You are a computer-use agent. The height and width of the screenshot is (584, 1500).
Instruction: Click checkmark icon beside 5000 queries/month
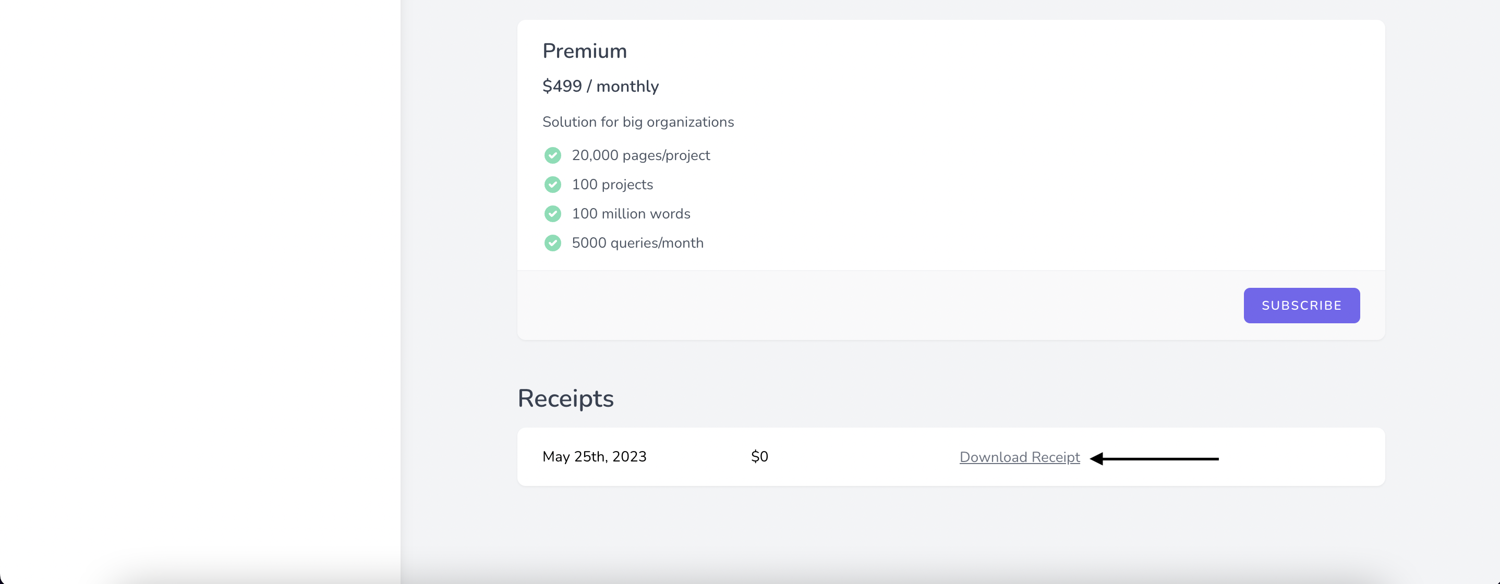coord(552,243)
